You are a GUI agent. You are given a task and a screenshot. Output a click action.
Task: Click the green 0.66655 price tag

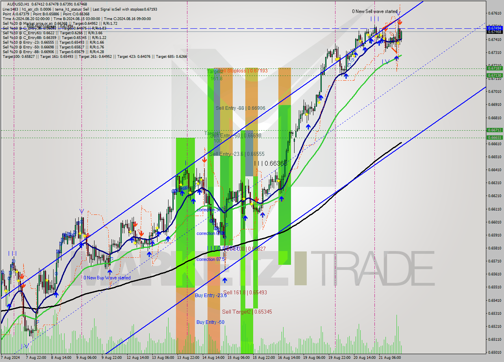[x=495, y=137]
